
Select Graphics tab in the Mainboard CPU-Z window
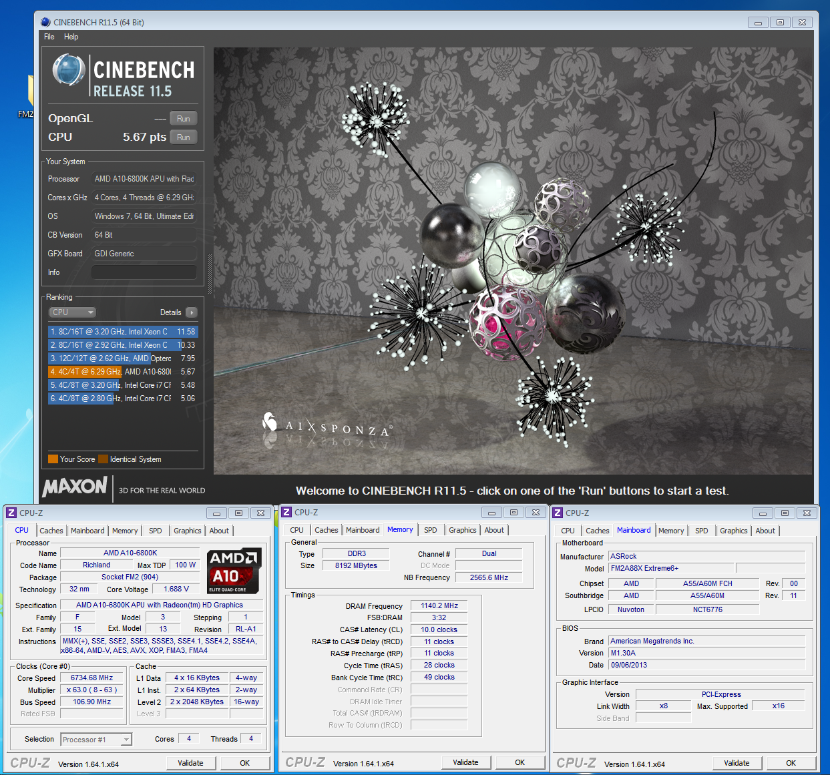(734, 531)
